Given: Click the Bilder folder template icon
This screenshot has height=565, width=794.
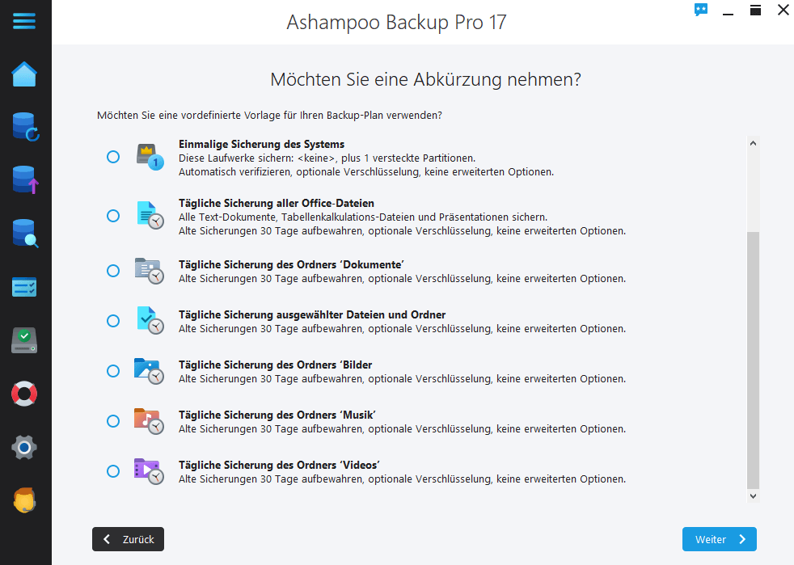Looking at the screenshot, I should 150,369.
